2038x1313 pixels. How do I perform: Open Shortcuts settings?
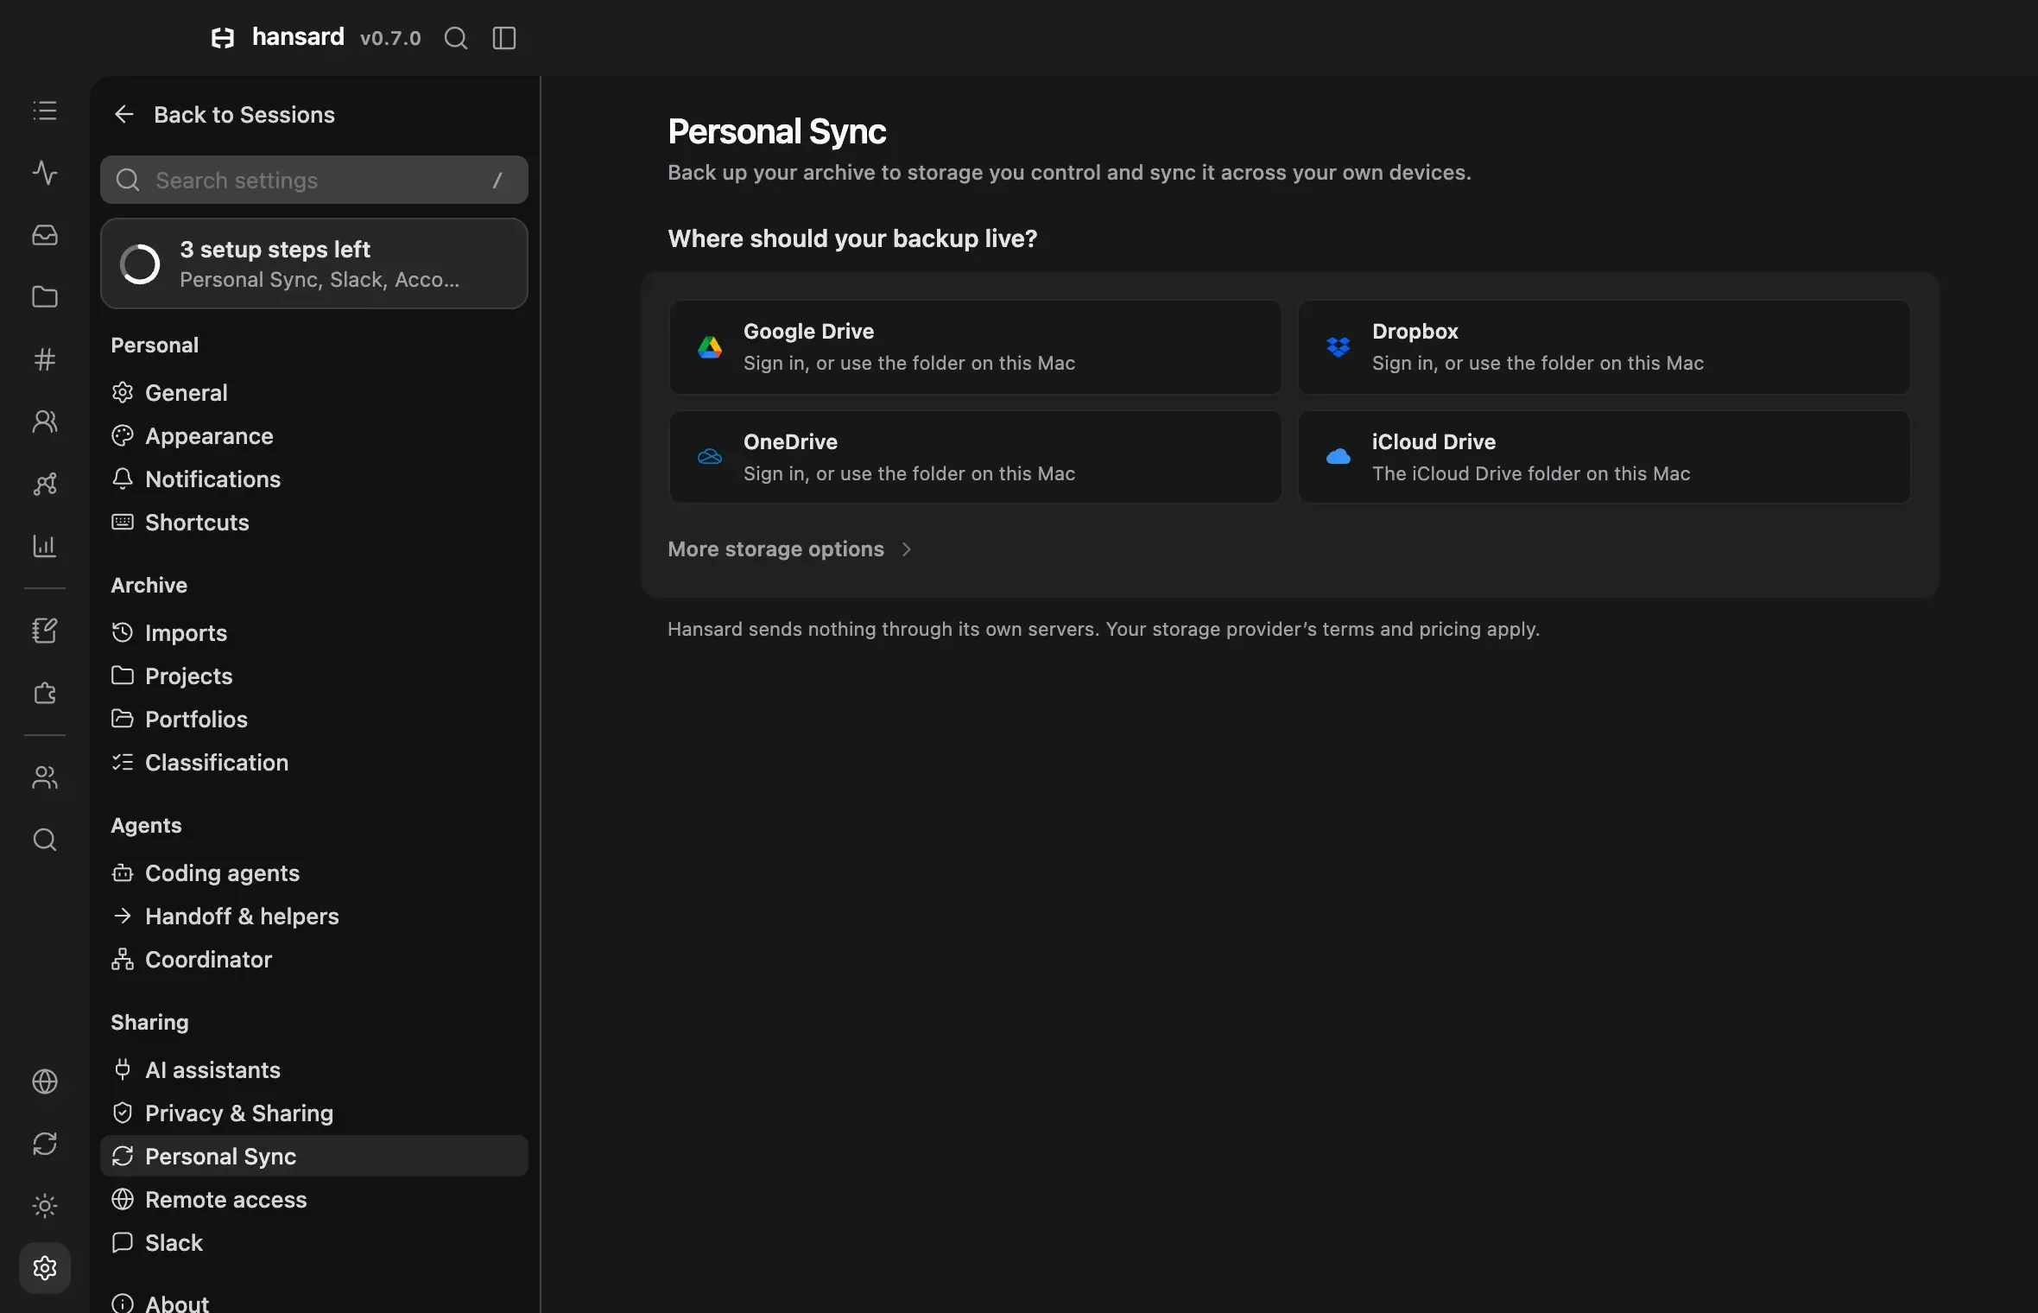(314, 523)
